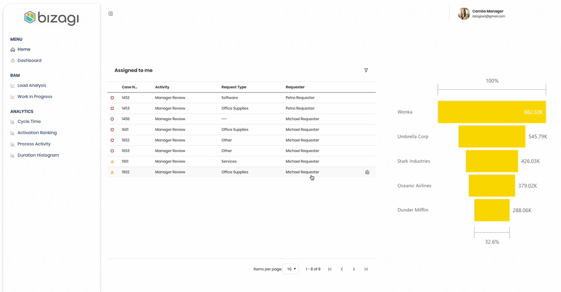Jump to first page of the table

[x=330, y=269]
